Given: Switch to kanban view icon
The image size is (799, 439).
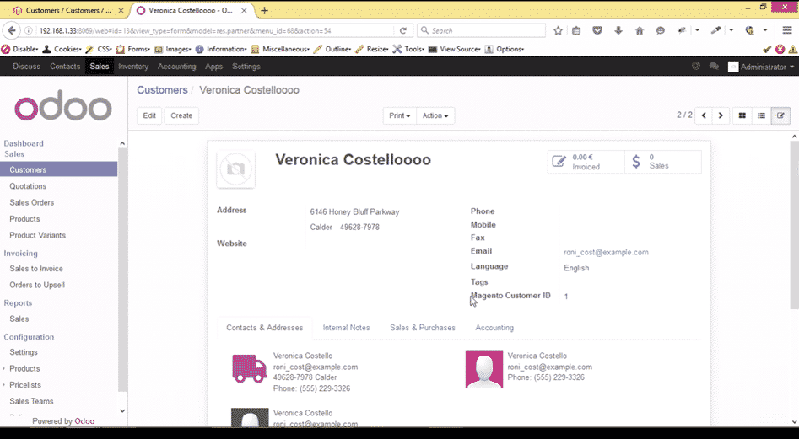Looking at the screenshot, I should 742,115.
